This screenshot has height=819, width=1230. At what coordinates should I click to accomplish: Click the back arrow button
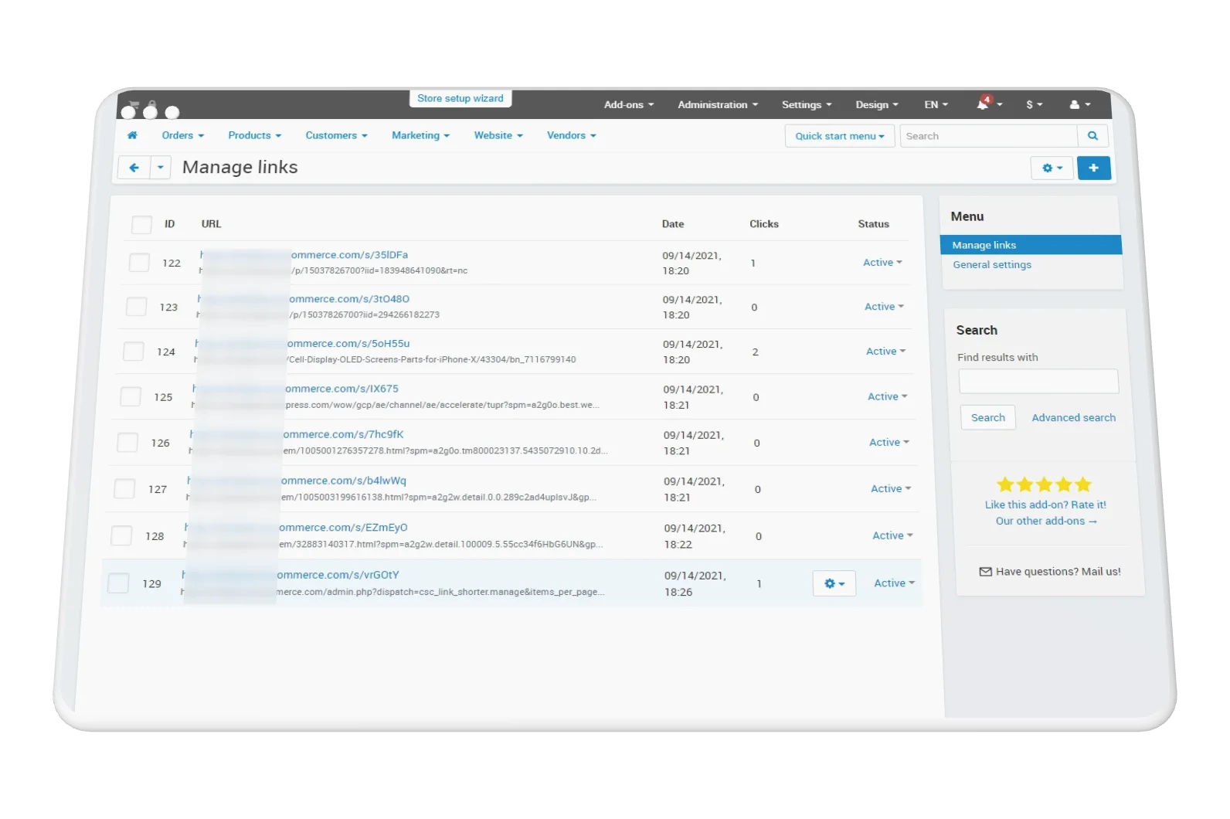134,168
